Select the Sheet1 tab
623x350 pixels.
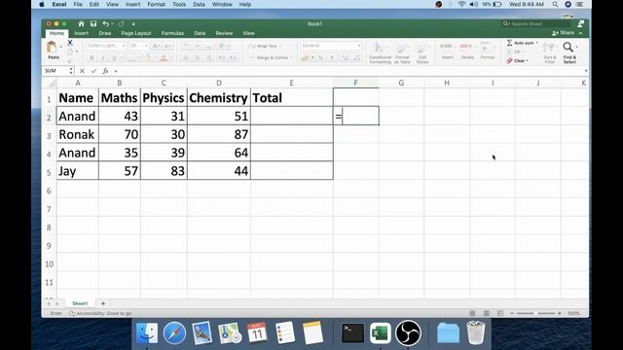tap(80, 303)
